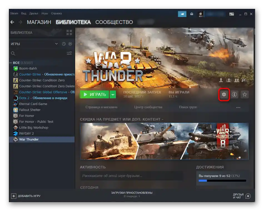Click the first friend silhouette on the banner
Viewport: 264px width, 211px height.
[x=221, y=80]
